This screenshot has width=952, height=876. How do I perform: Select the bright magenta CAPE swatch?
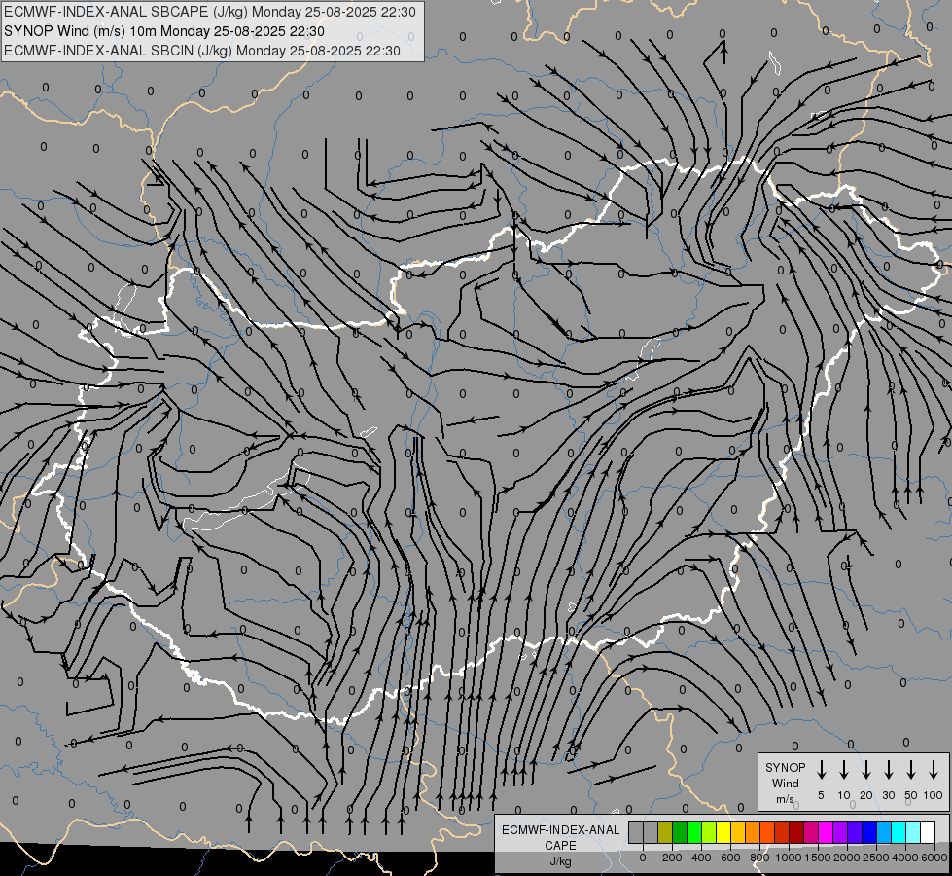(x=827, y=832)
